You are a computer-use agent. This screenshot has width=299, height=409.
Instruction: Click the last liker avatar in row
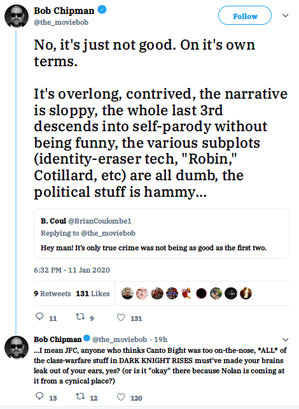(x=246, y=294)
